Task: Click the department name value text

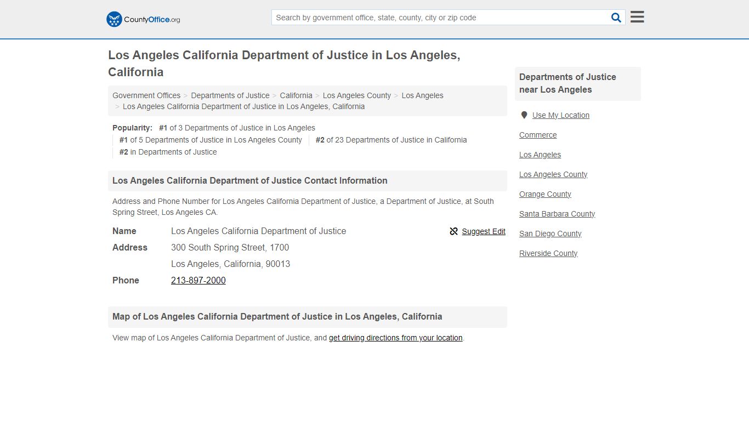Action: pyautogui.click(x=258, y=231)
